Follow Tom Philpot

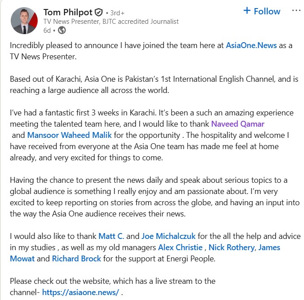261,11
